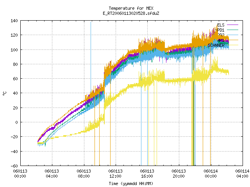This screenshot has width=250, height=187.
Task: Click the °C y-axis unit label
Action: 5,93
